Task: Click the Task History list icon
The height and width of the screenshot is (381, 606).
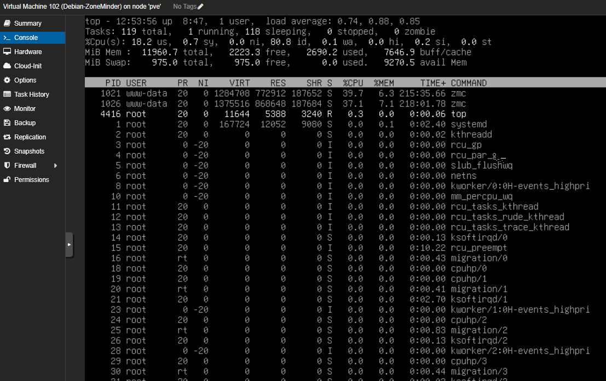Action: point(7,95)
